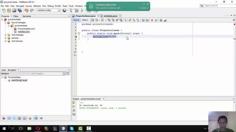Expand Libraries tree node
The height and width of the screenshot is (132, 236).
[6, 38]
